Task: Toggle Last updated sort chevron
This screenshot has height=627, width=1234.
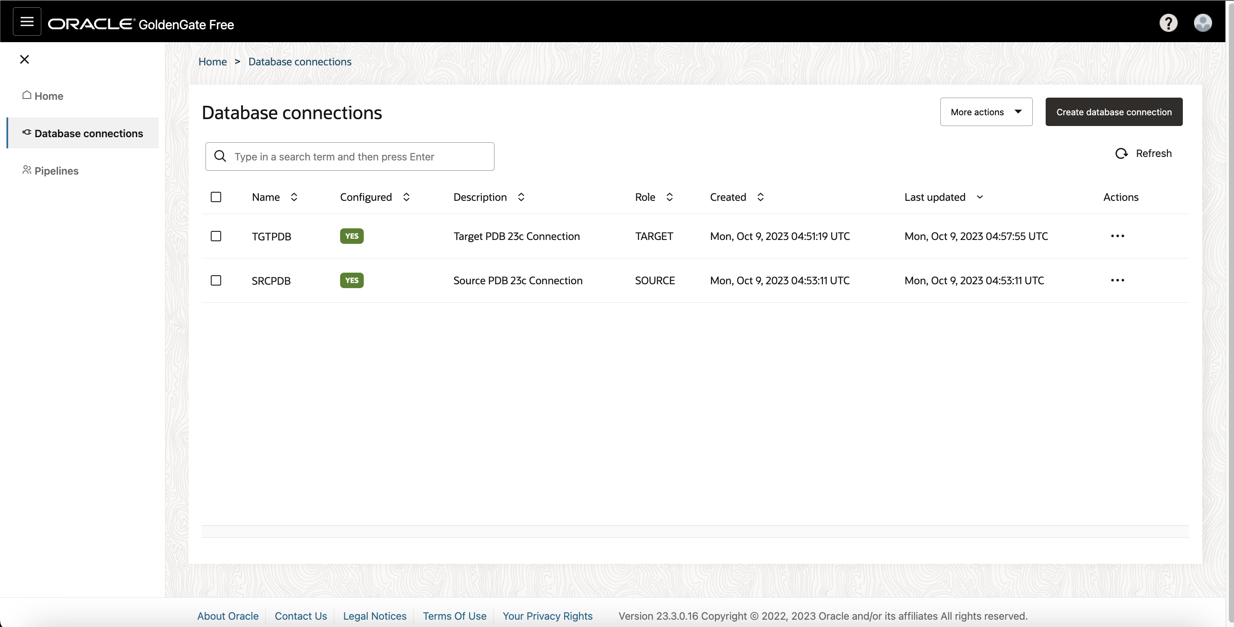Action: pyautogui.click(x=979, y=197)
